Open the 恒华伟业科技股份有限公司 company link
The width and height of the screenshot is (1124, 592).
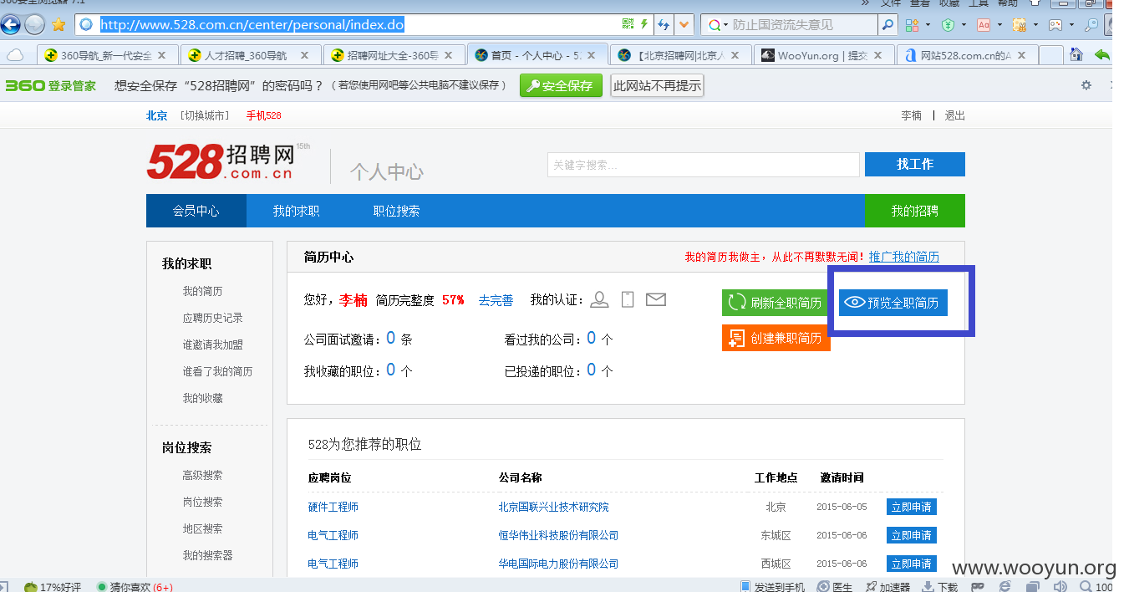pos(559,536)
